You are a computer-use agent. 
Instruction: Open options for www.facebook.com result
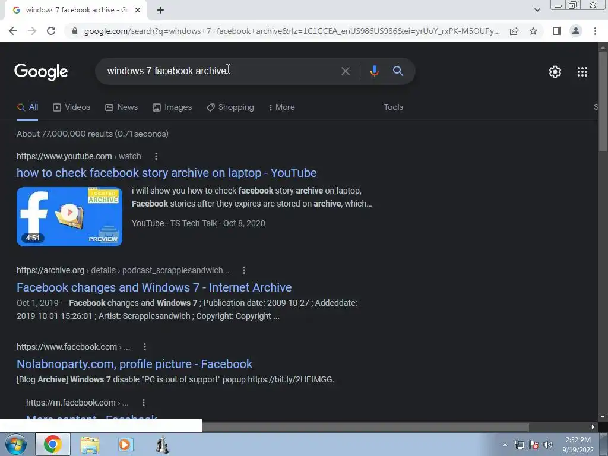coord(145,347)
